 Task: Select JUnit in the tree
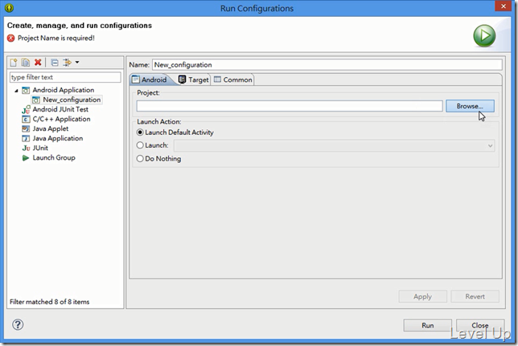(40, 148)
